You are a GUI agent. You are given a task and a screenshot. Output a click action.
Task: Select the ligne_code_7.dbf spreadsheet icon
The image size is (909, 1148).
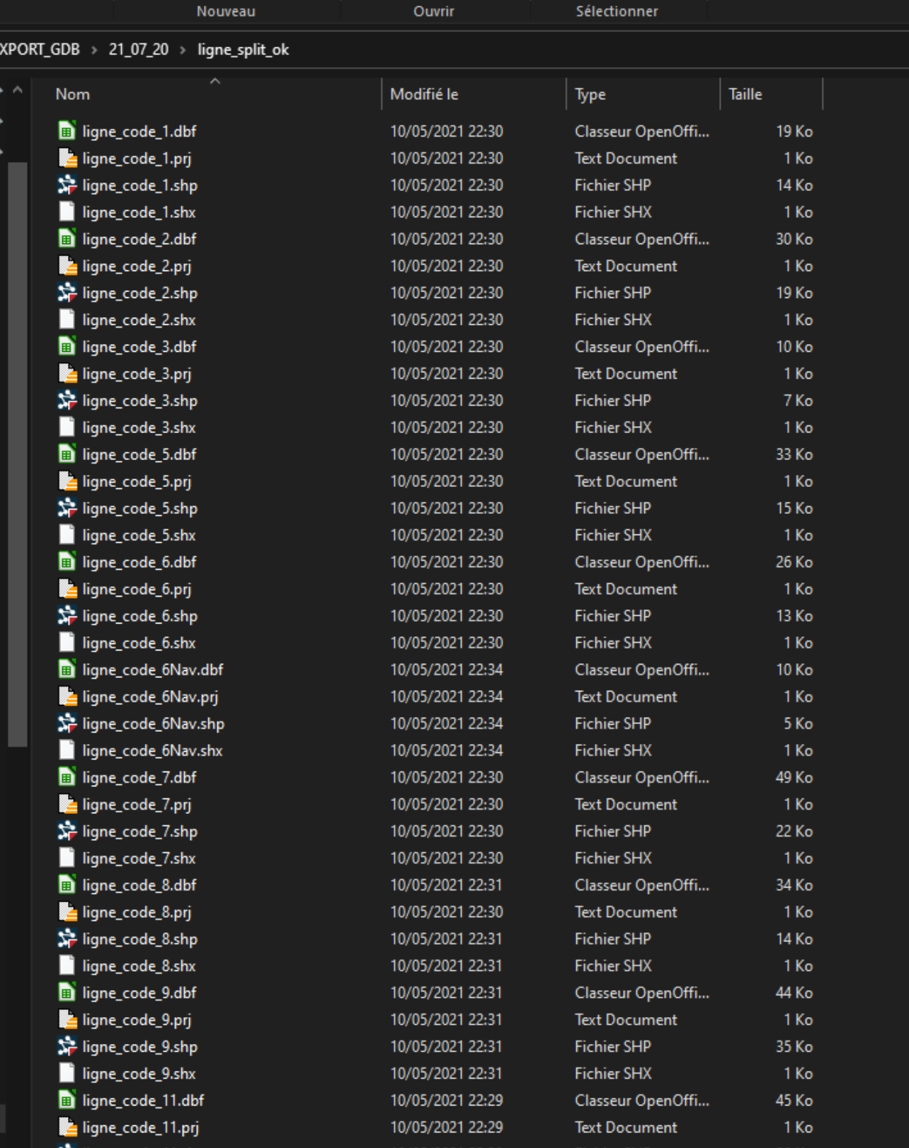point(67,777)
